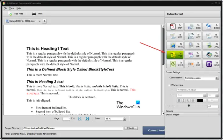Click the scrollbar down arrow
This screenshot has width=223, height=140.
tap(163, 114)
